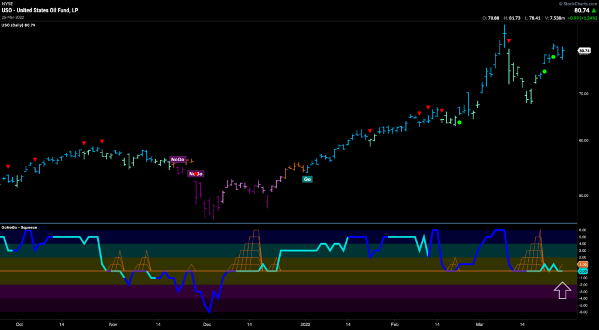Click the orange 1.00 oscillator value tag

pyautogui.click(x=583, y=265)
